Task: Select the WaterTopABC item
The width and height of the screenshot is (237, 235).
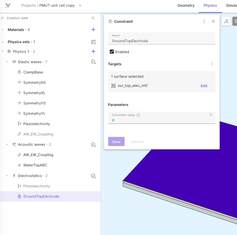Action: point(35,165)
